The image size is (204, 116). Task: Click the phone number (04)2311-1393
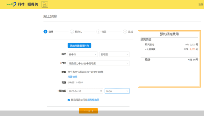click(x=75, y=83)
